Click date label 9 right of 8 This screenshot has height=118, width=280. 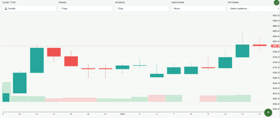(208, 114)
